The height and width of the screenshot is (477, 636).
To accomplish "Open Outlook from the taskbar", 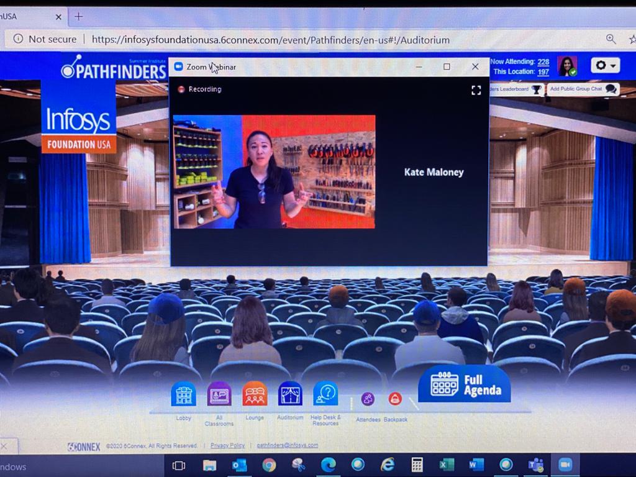I will (x=239, y=465).
